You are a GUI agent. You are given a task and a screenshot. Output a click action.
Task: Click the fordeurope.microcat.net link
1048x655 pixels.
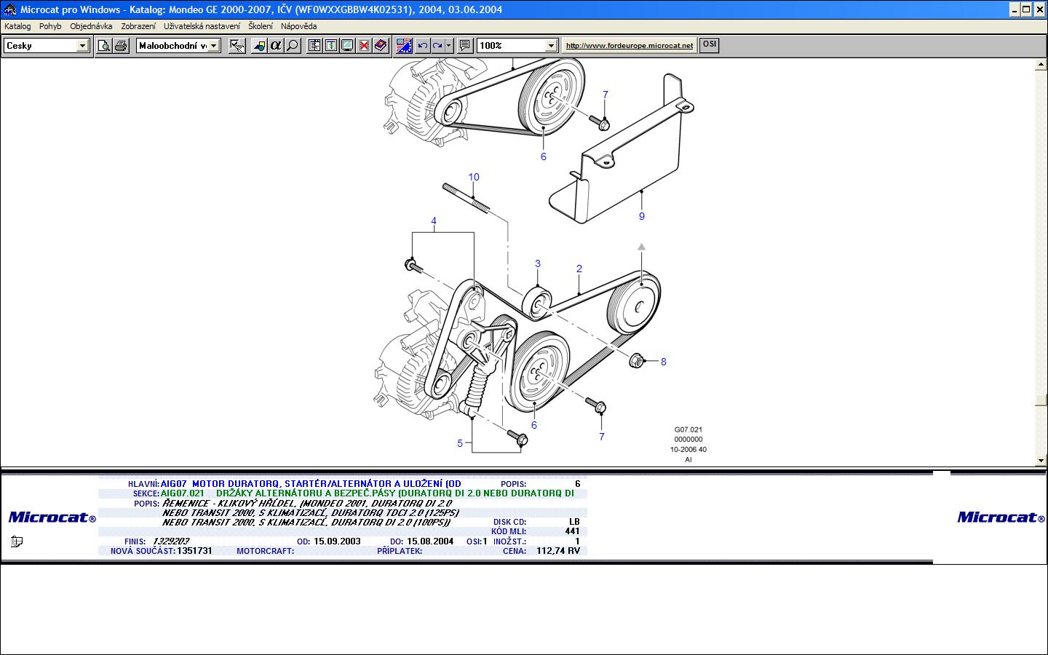pos(629,45)
